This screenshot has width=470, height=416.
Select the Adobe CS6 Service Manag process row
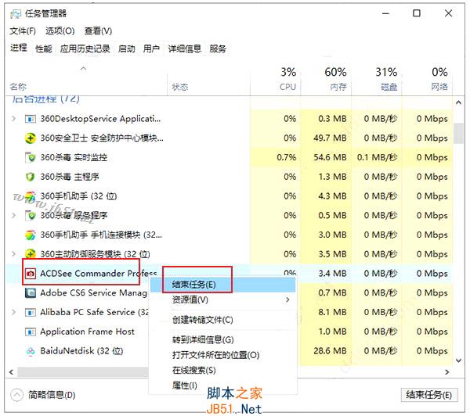click(x=229, y=292)
